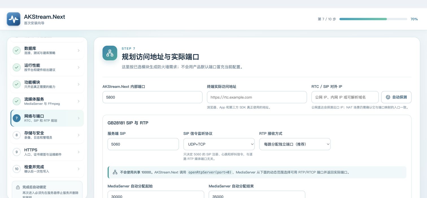Open the RTP 接收方式 dropdown
The height and width of the screenshot is (198, 427).
295,144
